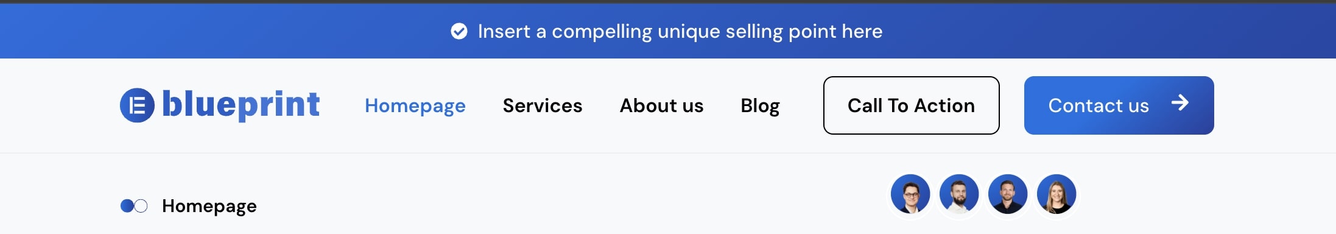This screenshot has width=1336, height=234.
Task: Click the empty circle dot beside Homepage
Action: tap(141, 206)
